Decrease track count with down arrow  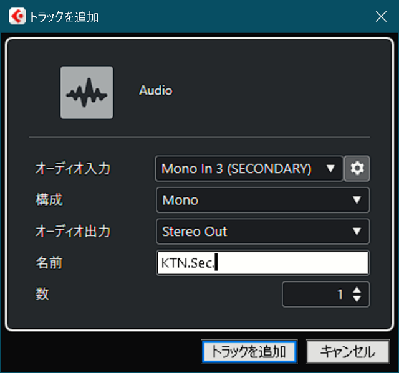(357, 299)
